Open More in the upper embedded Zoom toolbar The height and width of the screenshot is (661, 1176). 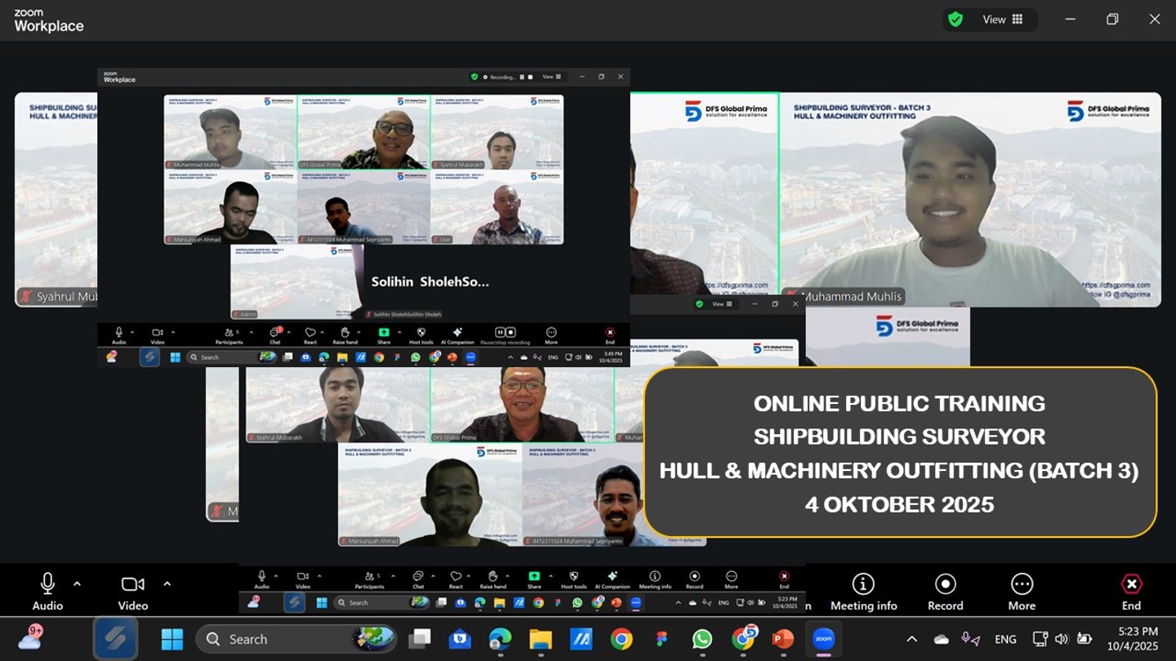pyautogui.click(x=551, y=335)
